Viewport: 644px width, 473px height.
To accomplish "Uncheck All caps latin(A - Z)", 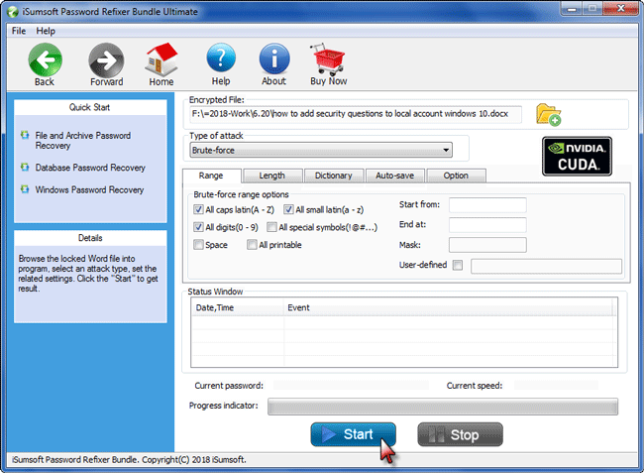I will click(198, 209).
